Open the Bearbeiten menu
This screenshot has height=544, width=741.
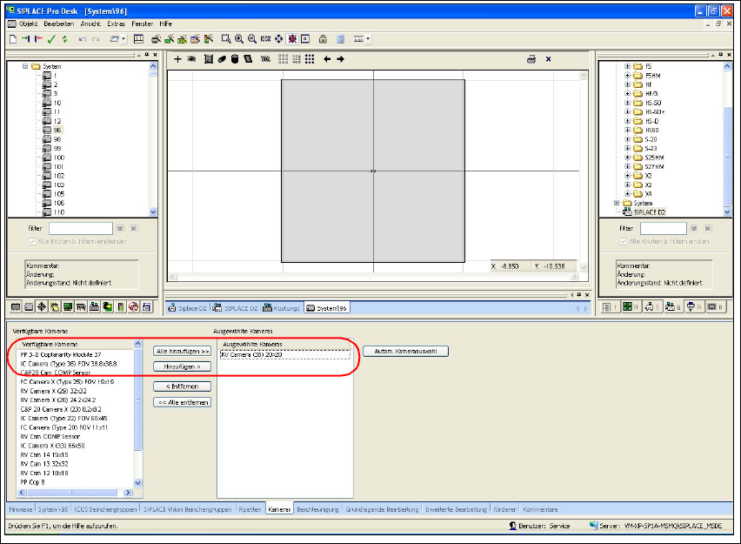coord(58,24)
